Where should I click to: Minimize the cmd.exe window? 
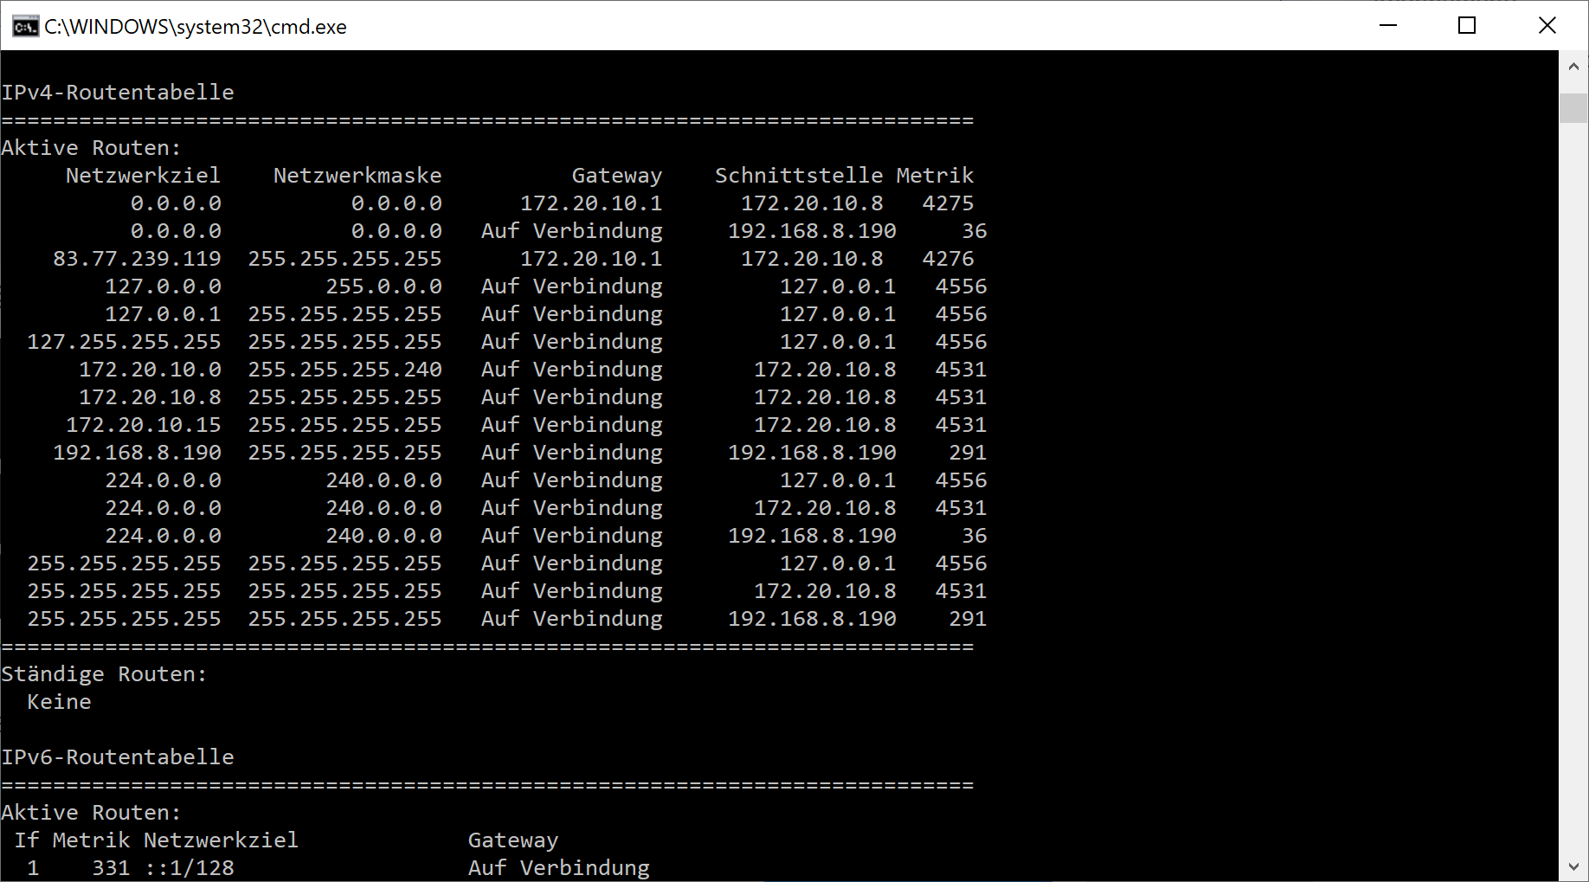tap(1388, 26)
